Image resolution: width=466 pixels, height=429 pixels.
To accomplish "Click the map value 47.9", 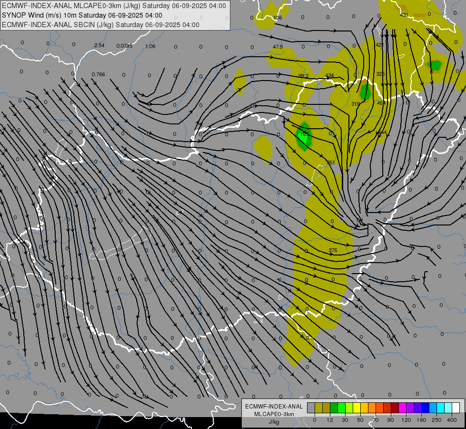I will pos(278,47).
